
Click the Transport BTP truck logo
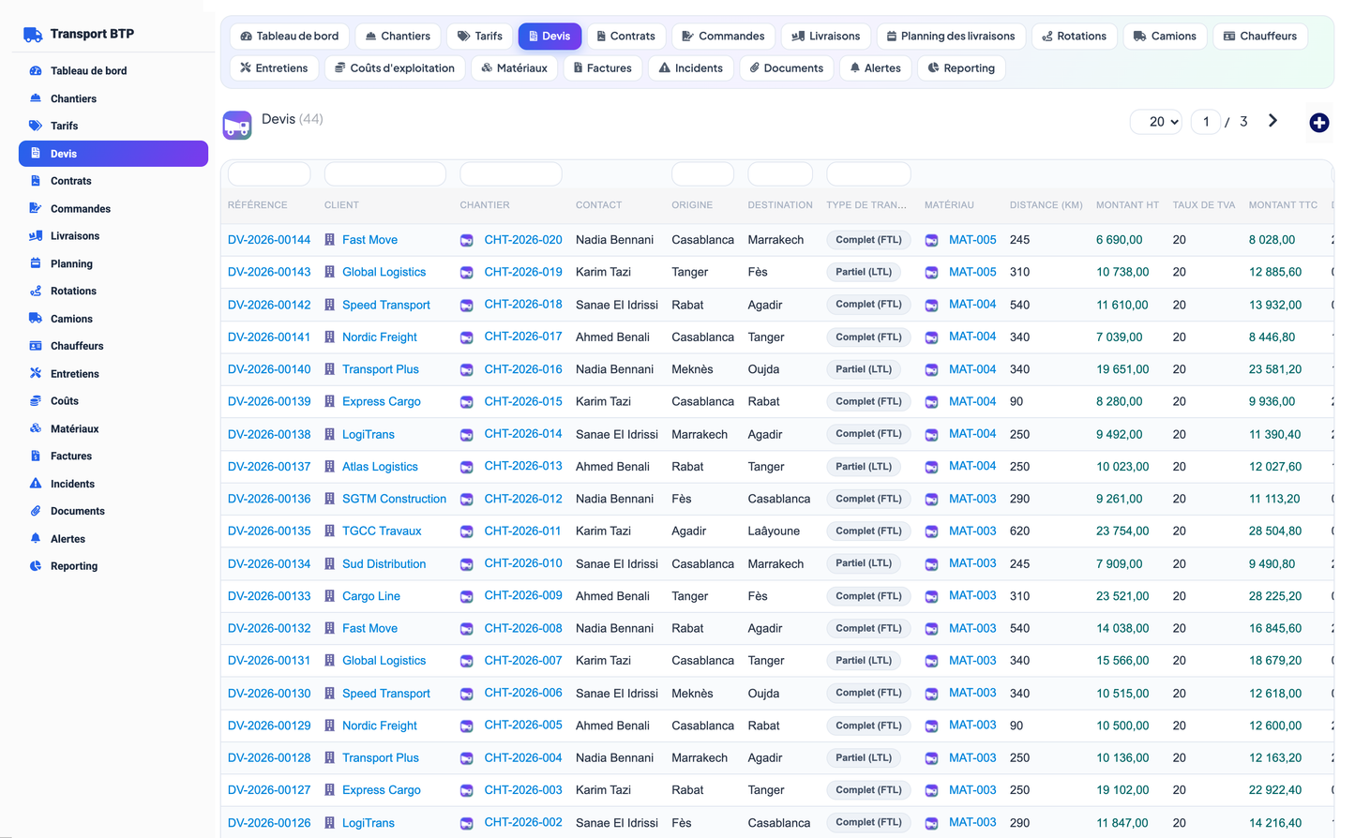33,35
